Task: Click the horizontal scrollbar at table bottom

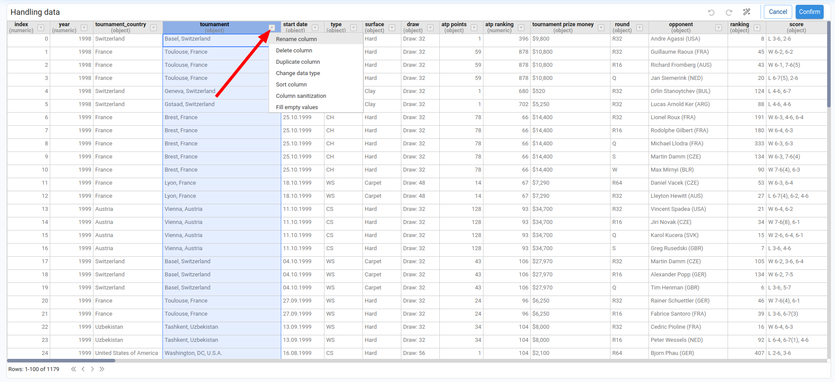Action: 61,361
